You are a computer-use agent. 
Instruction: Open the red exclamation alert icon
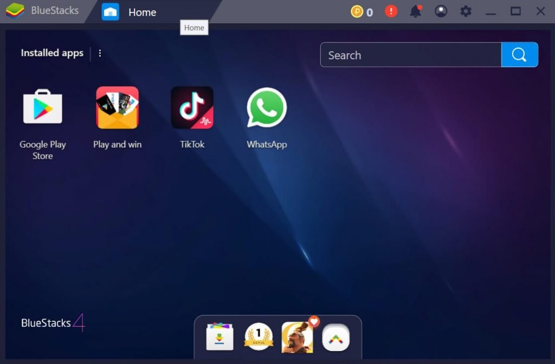click(x=391, y=11)
